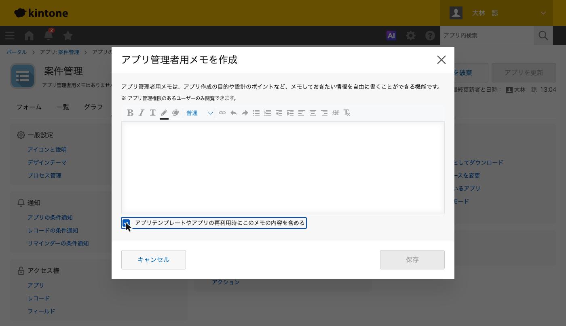Center-align the memo text
The width and height of the screenshot is (566, 326).
click(x=313, y=113)
